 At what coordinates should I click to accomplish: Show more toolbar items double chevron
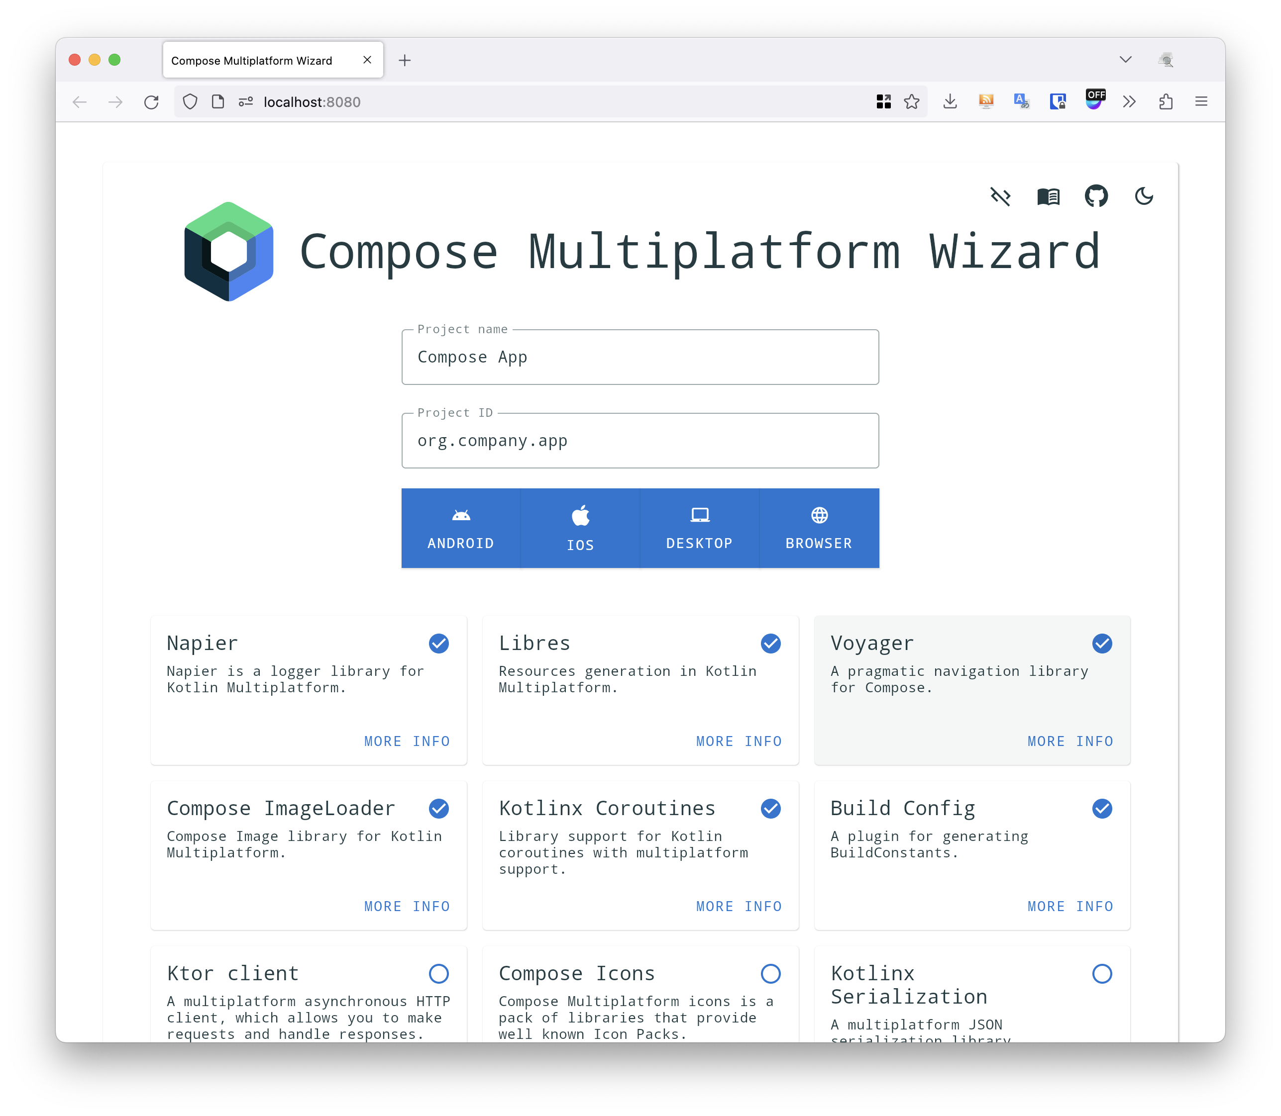click(1129, 101)
